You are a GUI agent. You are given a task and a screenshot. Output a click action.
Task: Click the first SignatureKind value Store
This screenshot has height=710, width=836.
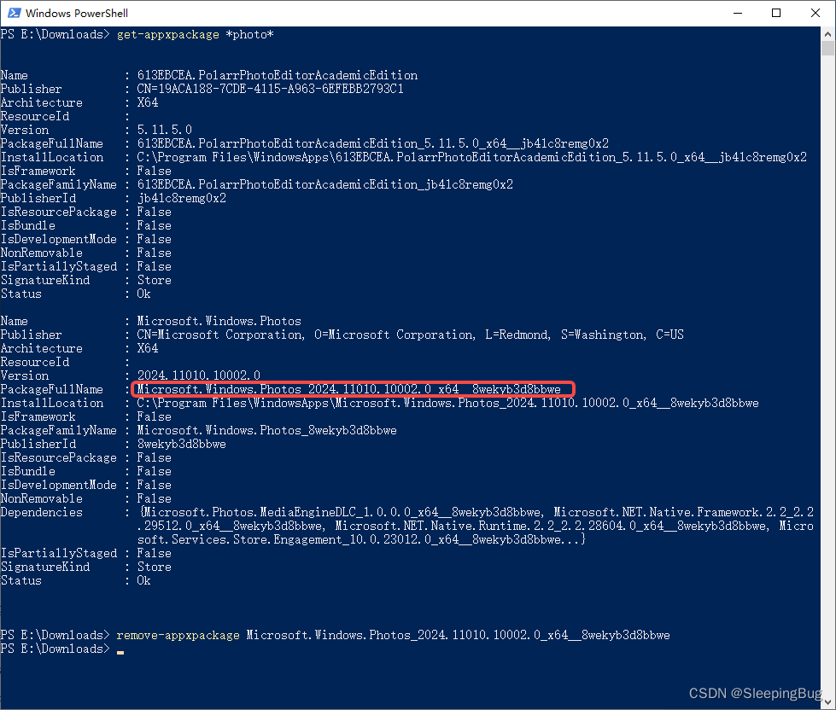154,280
